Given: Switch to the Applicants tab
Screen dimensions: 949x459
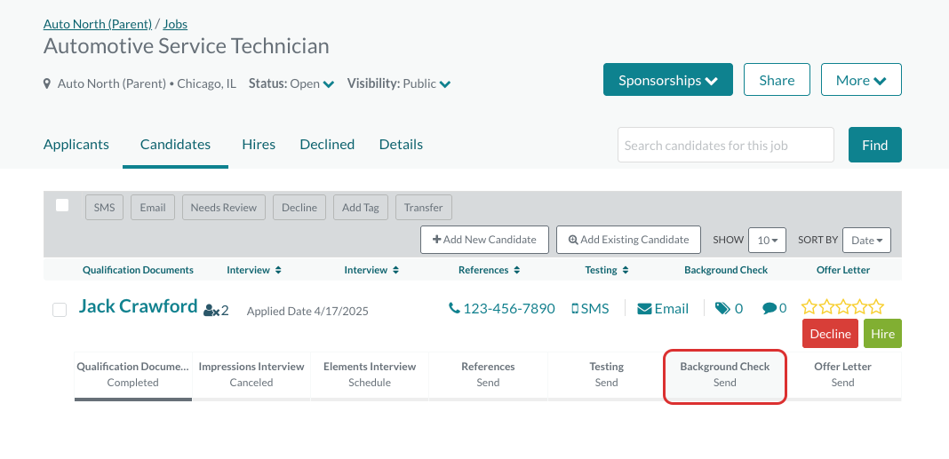Looking at the screenshot, I should [76, 145].
